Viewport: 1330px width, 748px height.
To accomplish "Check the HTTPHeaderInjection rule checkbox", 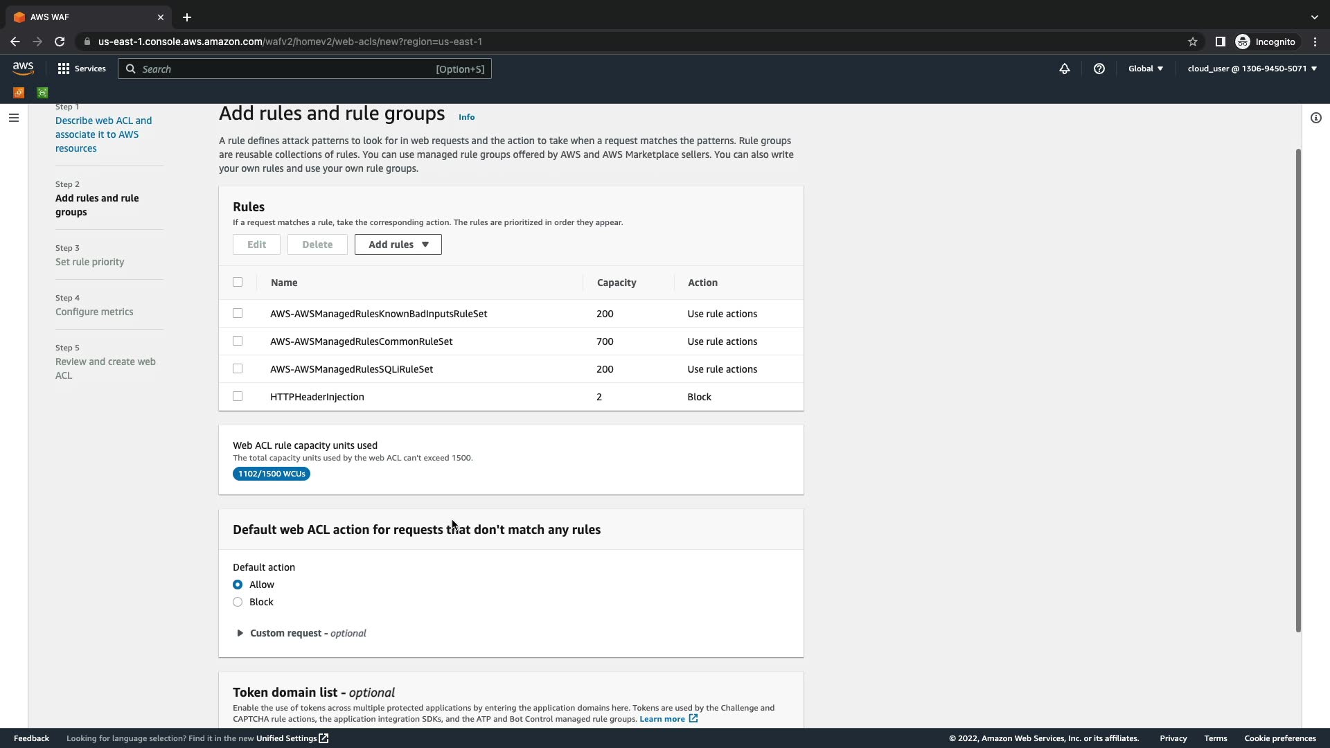I will point(238,396).
